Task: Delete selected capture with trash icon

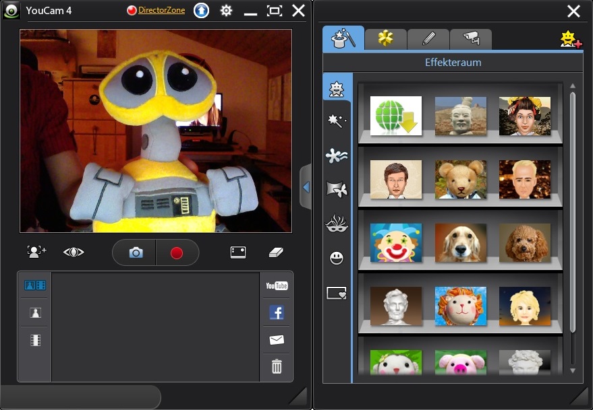Action: coord(277,366)
